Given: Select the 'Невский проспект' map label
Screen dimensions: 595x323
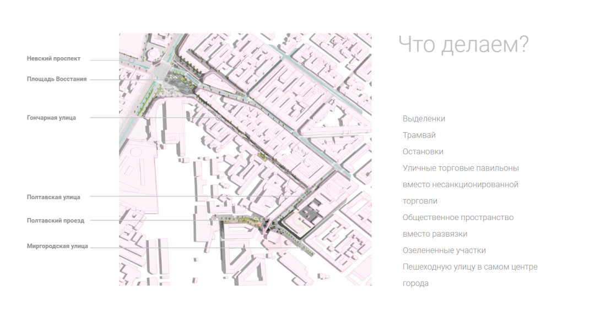Looking at the screenshot, I should click(x=53, y=58).
